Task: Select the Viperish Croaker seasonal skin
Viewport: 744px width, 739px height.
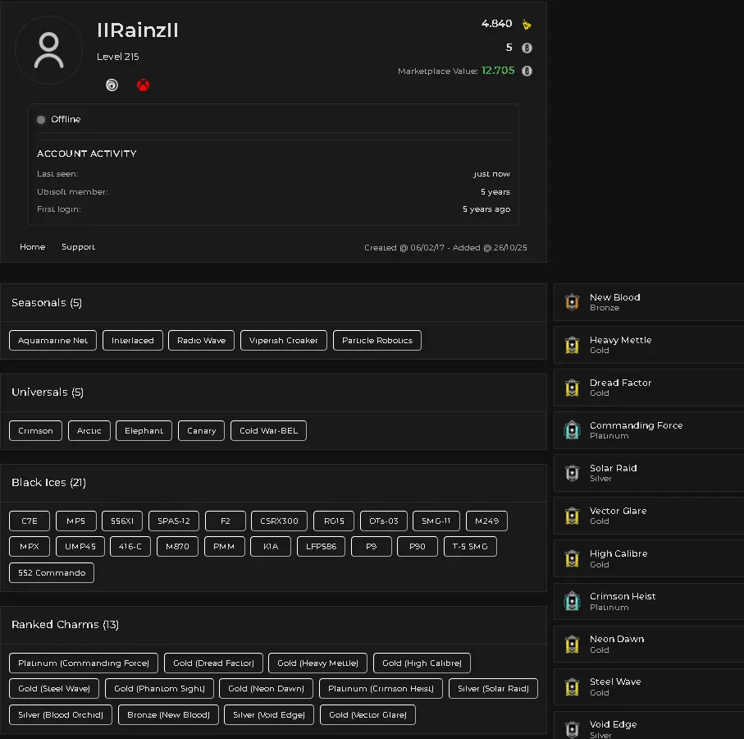Action: (284, 341)
